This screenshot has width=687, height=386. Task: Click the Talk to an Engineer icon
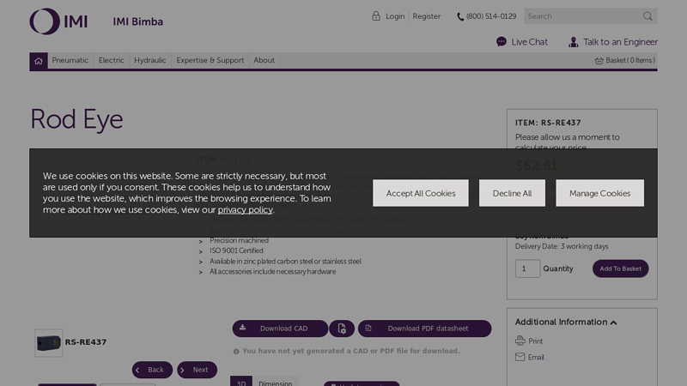click(574, 42)
